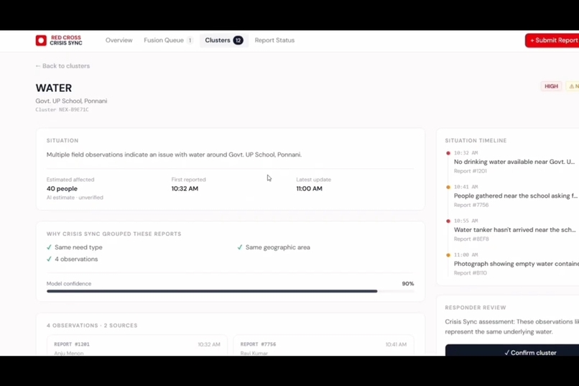Click the WATER cluster heading
The width and height of the screenshot is (579, 386).
tap(54, 88)
